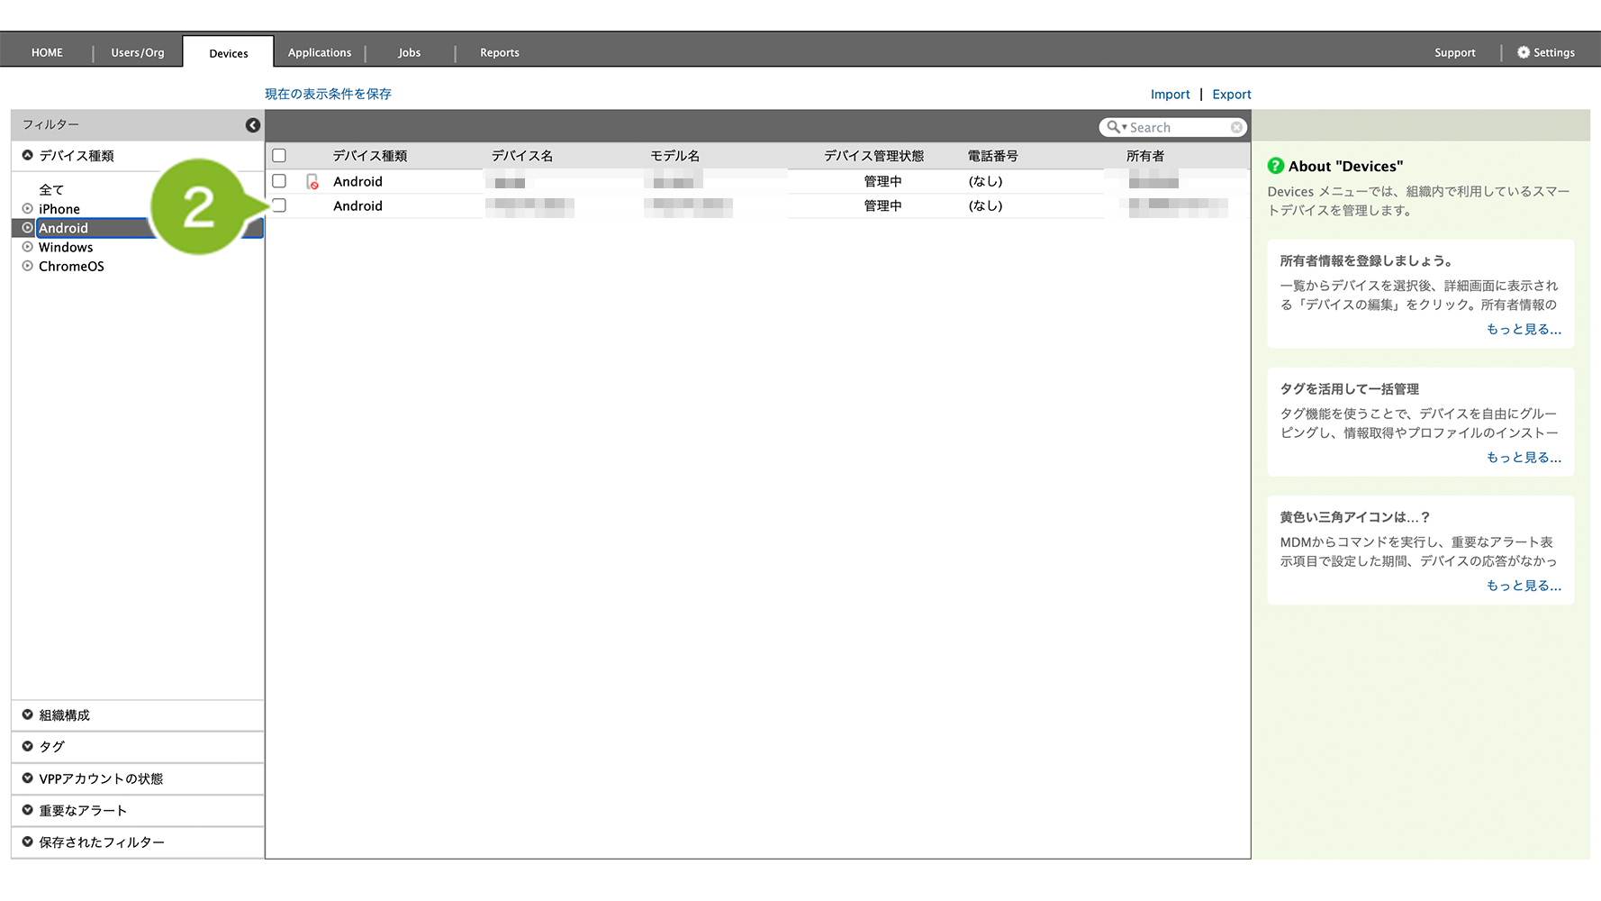Click the search magnifier dropdown icon
Screen dimensions: 1601x901
[x=1117, y=128]
